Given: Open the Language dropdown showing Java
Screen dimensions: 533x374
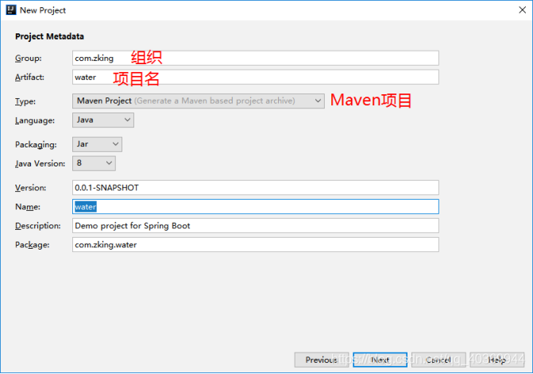Looking at the screenshot, I should [103, 120].
